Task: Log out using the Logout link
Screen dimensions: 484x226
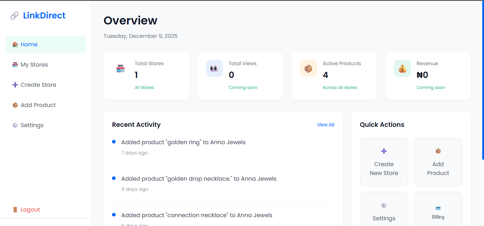Action: 30,210
